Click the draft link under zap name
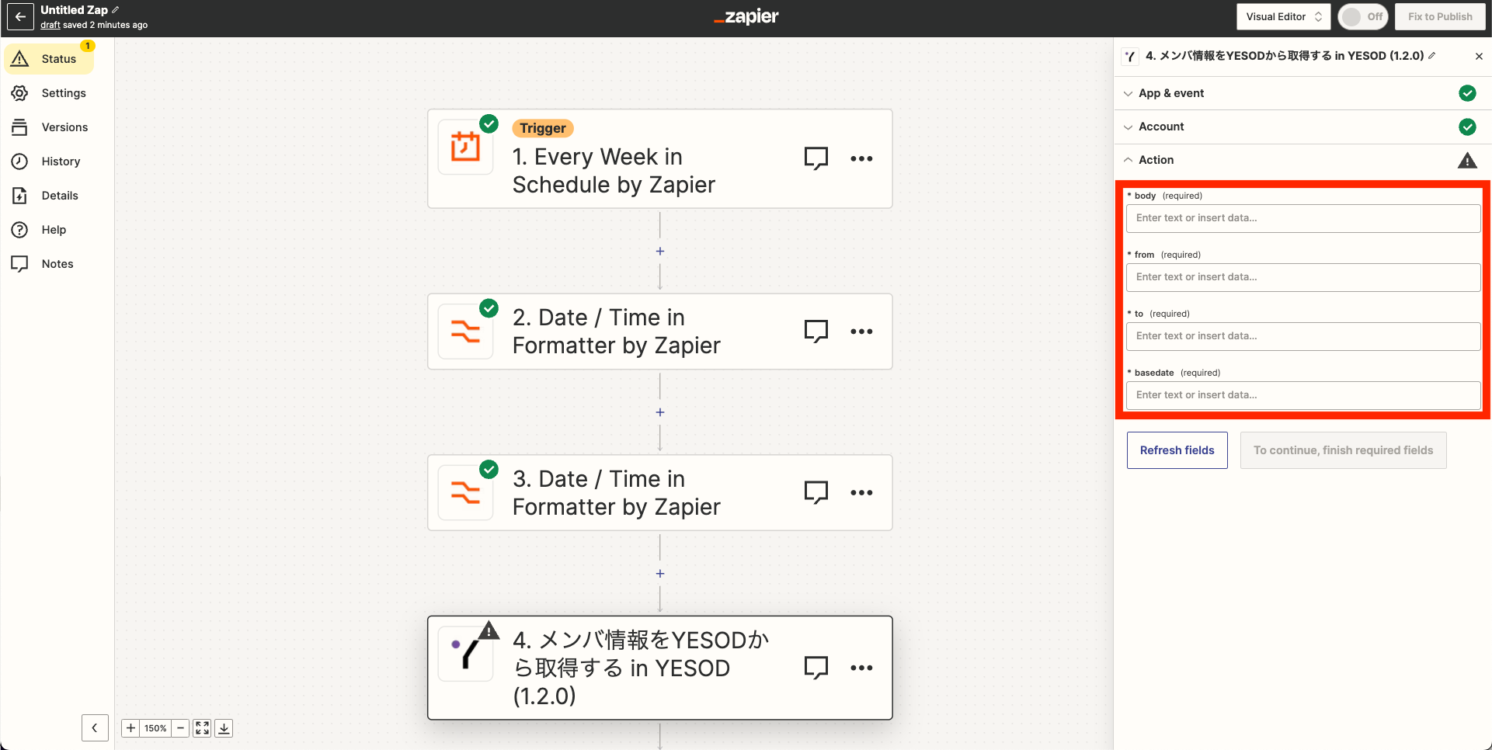 [50, 25]
